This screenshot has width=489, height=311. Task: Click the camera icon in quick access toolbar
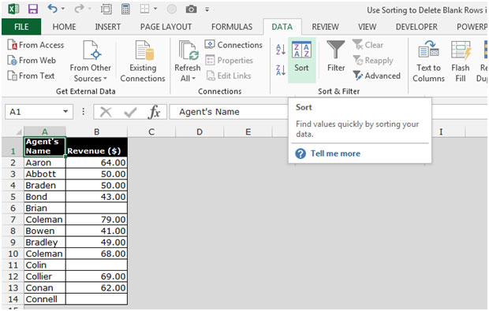[191, 9]
